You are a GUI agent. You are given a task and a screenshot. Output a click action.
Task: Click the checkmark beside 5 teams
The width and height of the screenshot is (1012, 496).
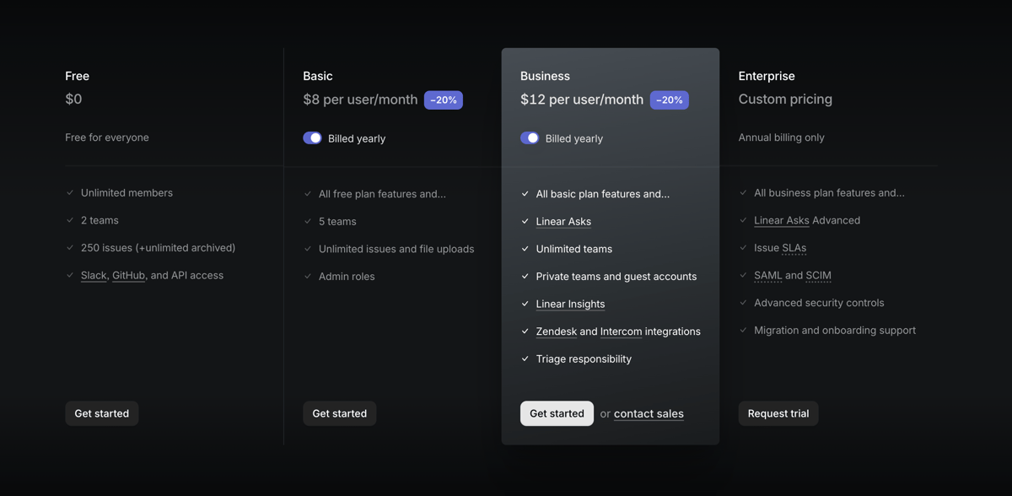point(308,221)
